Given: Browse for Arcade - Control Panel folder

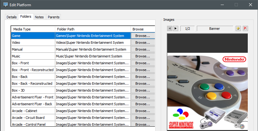Looking at the screenshot, I should pyautogui.click(x=143, y=124).
